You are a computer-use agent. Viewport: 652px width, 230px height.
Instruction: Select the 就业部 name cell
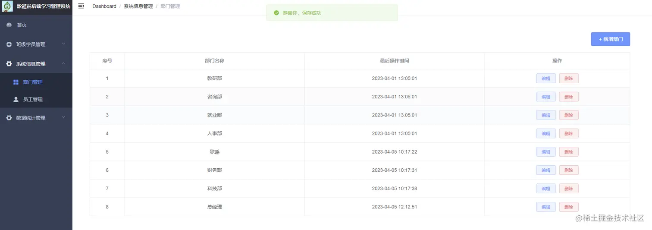pos(215,115)
